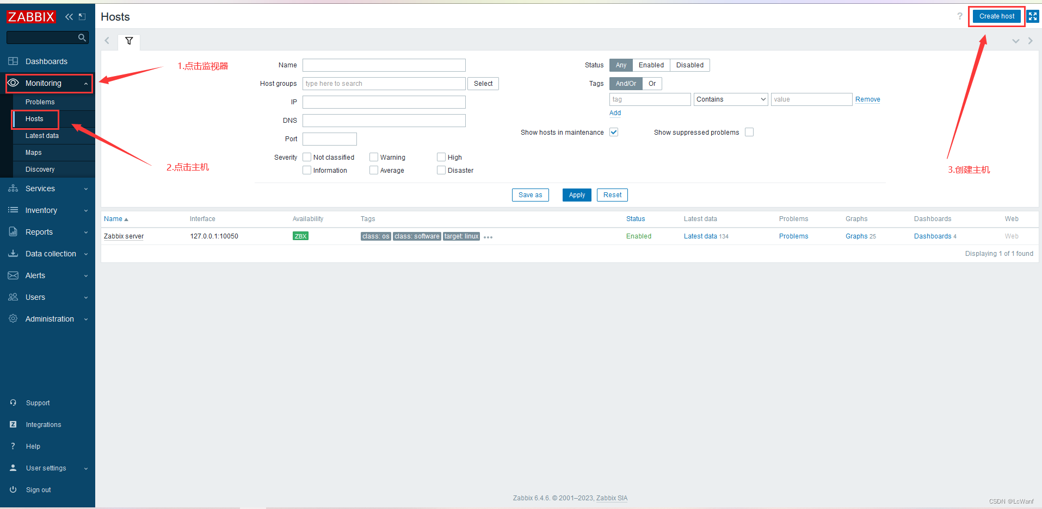
Task: Click the Integrations Z icon
Action: (13, 424)
